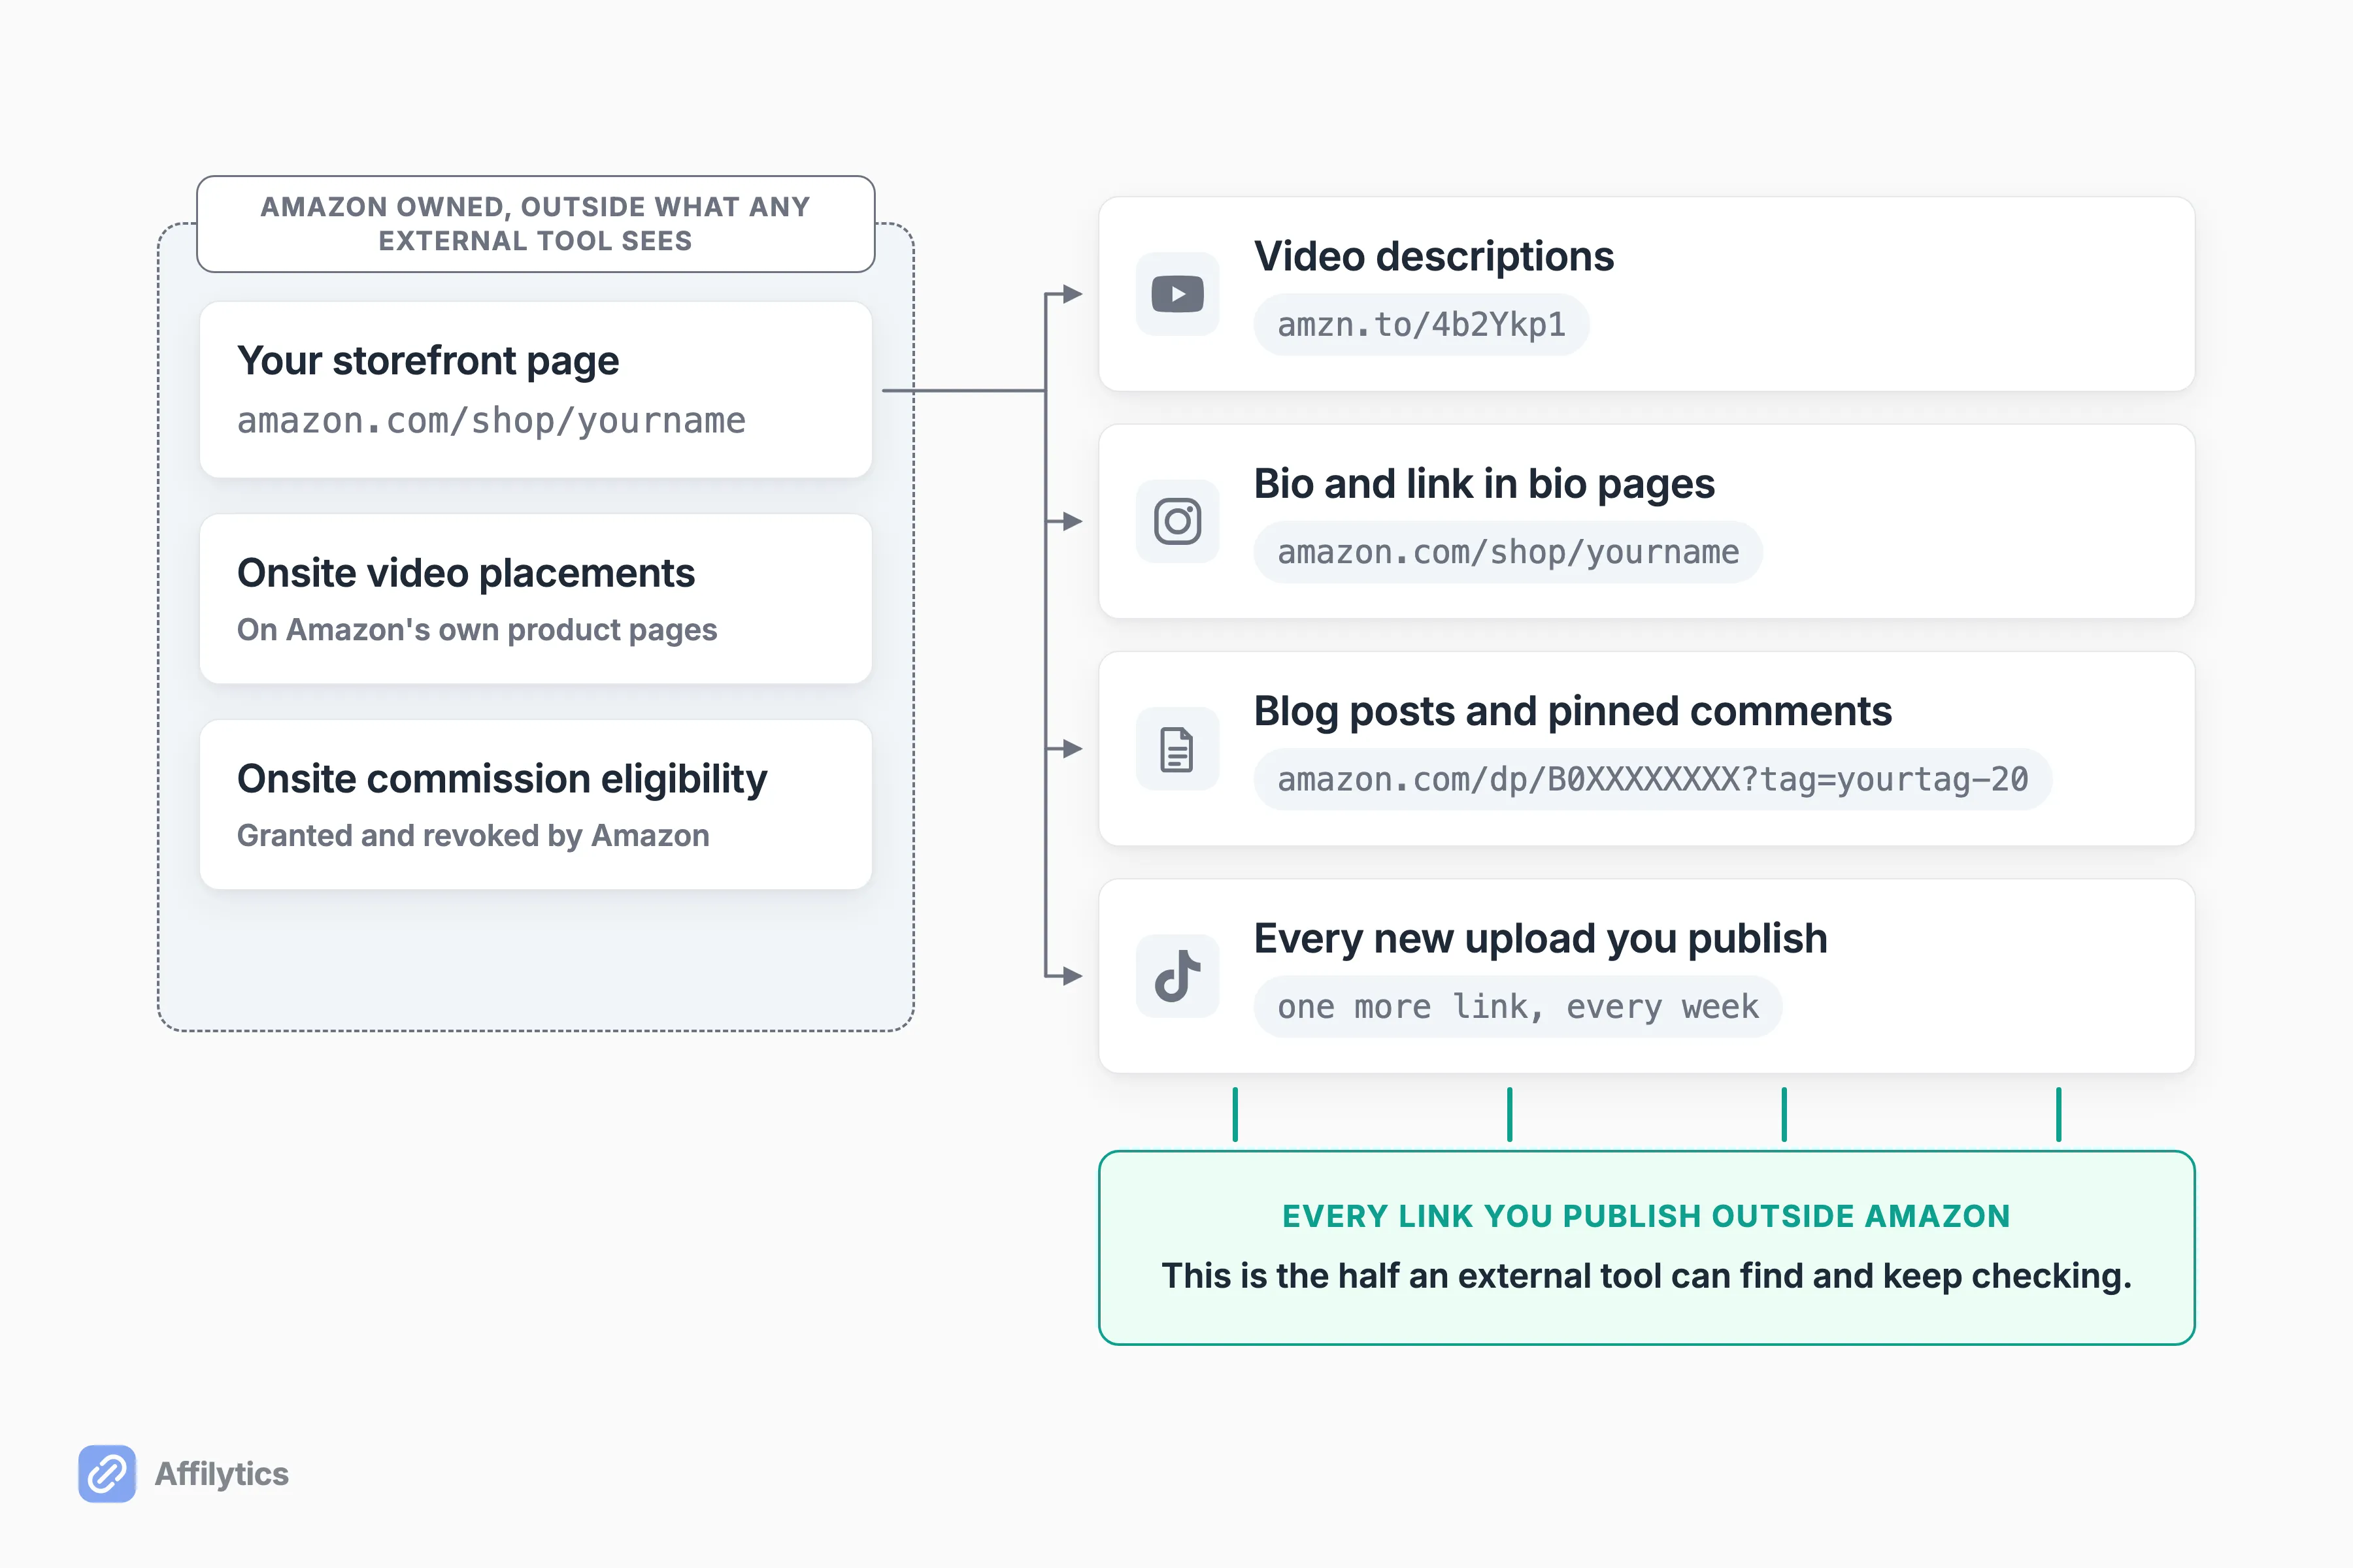Click the document page icon
Viewport: 2353px width, 1568px height.
coord(1178,749)
